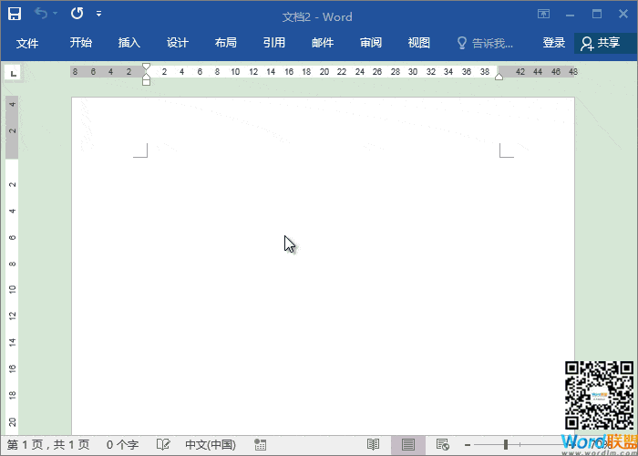The image size is (638, 456).
Task: Open Customize Quick Access Toolbar dropdown
Action: 98,14
